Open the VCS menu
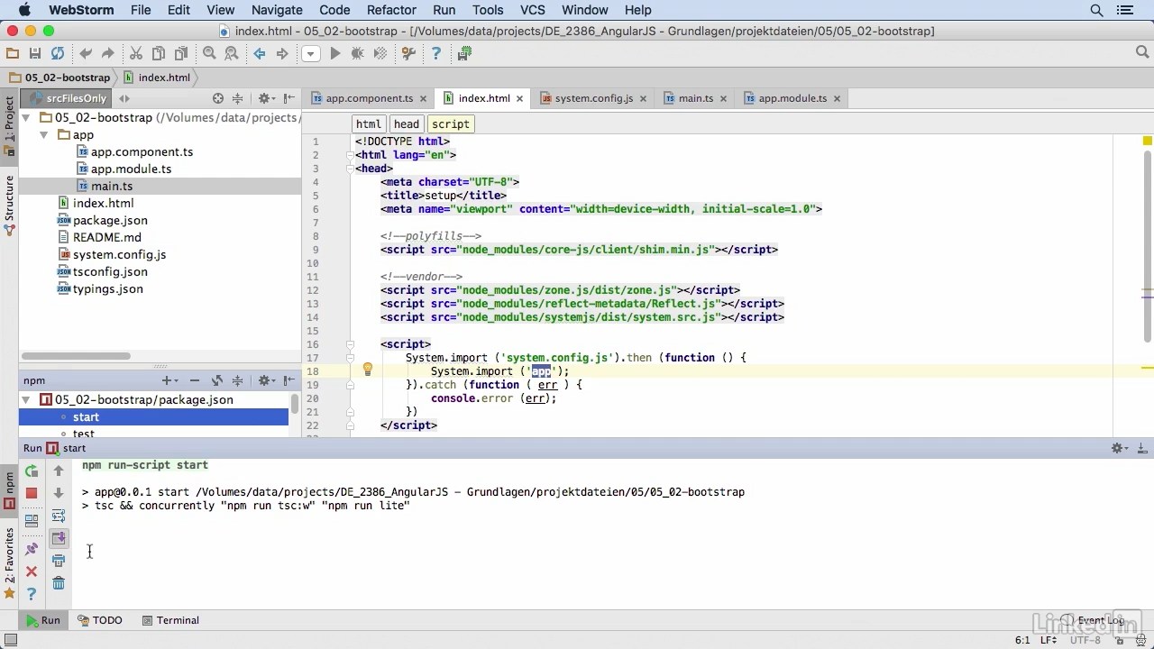Image resolution: width=1154 pixels, height=649 pixels. point(533,10)
